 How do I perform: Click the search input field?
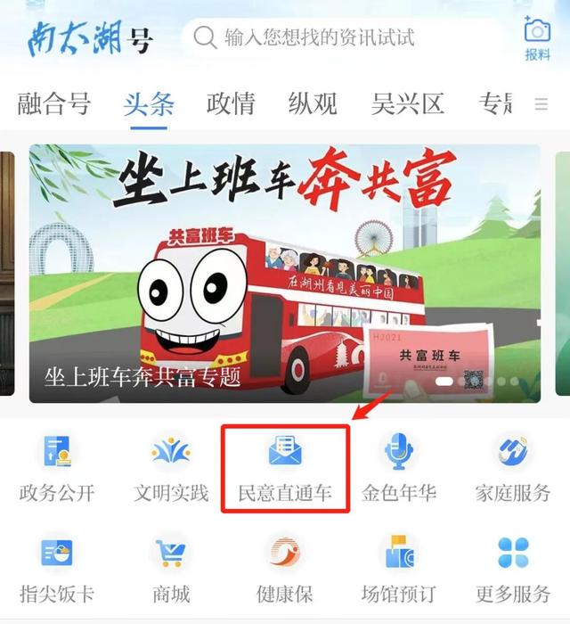coord(344,37)
